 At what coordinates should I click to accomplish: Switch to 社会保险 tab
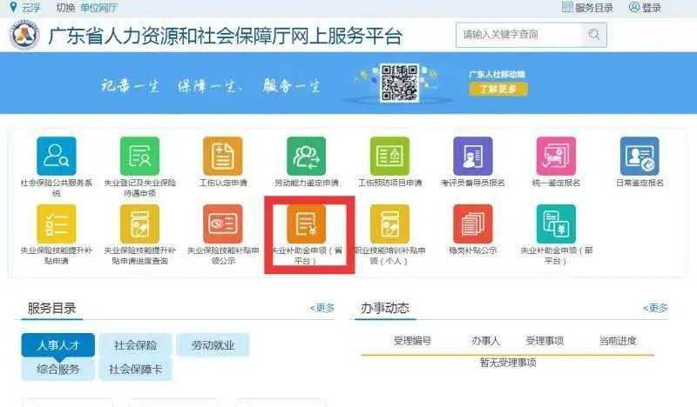pos(135,345)
